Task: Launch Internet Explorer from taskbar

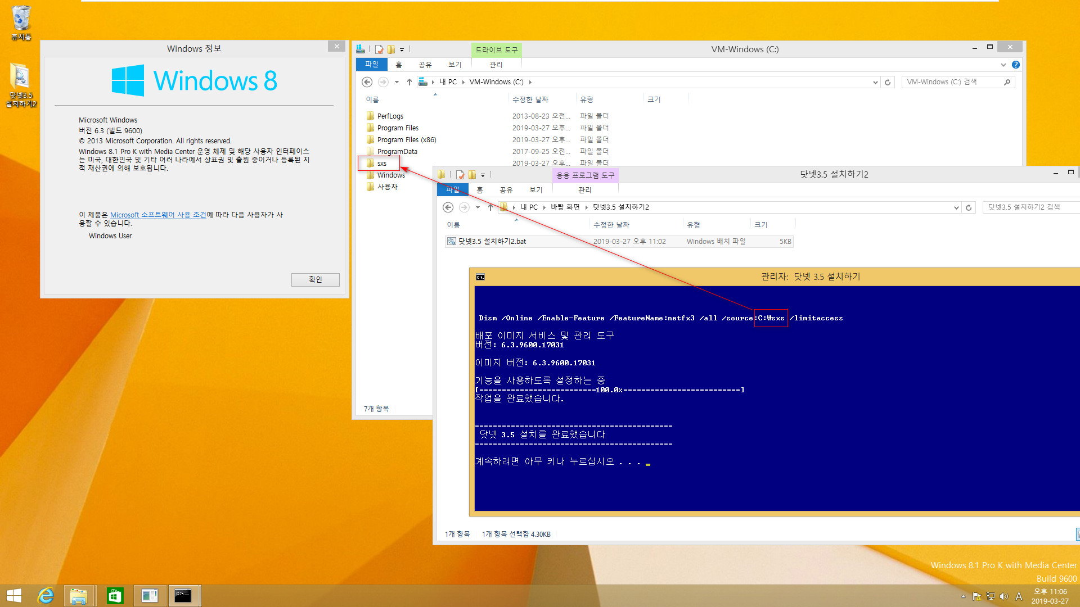Action: coord(46,596)
